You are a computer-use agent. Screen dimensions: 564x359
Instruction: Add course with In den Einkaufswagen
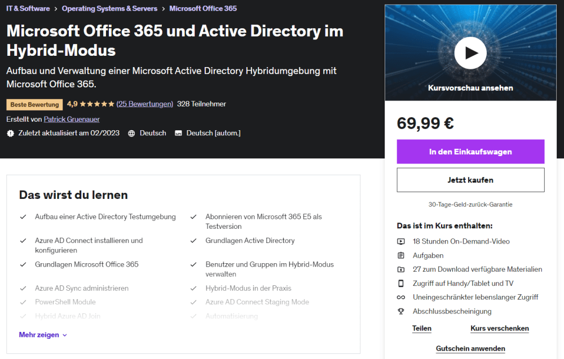(470, 152)
